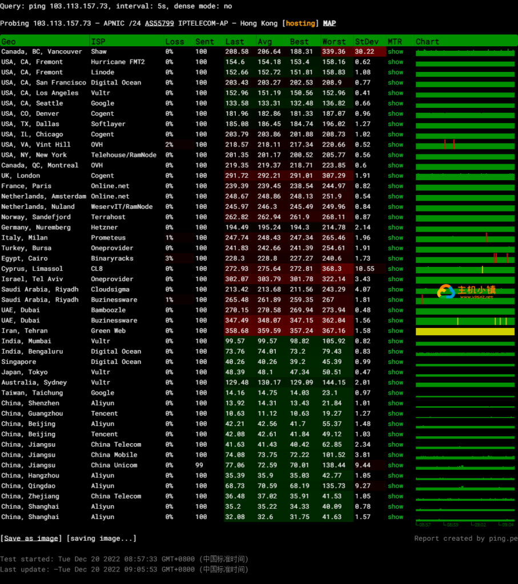Click show for Japan Tokyo Vultr

pyautogui.click(x=395, y=372)
